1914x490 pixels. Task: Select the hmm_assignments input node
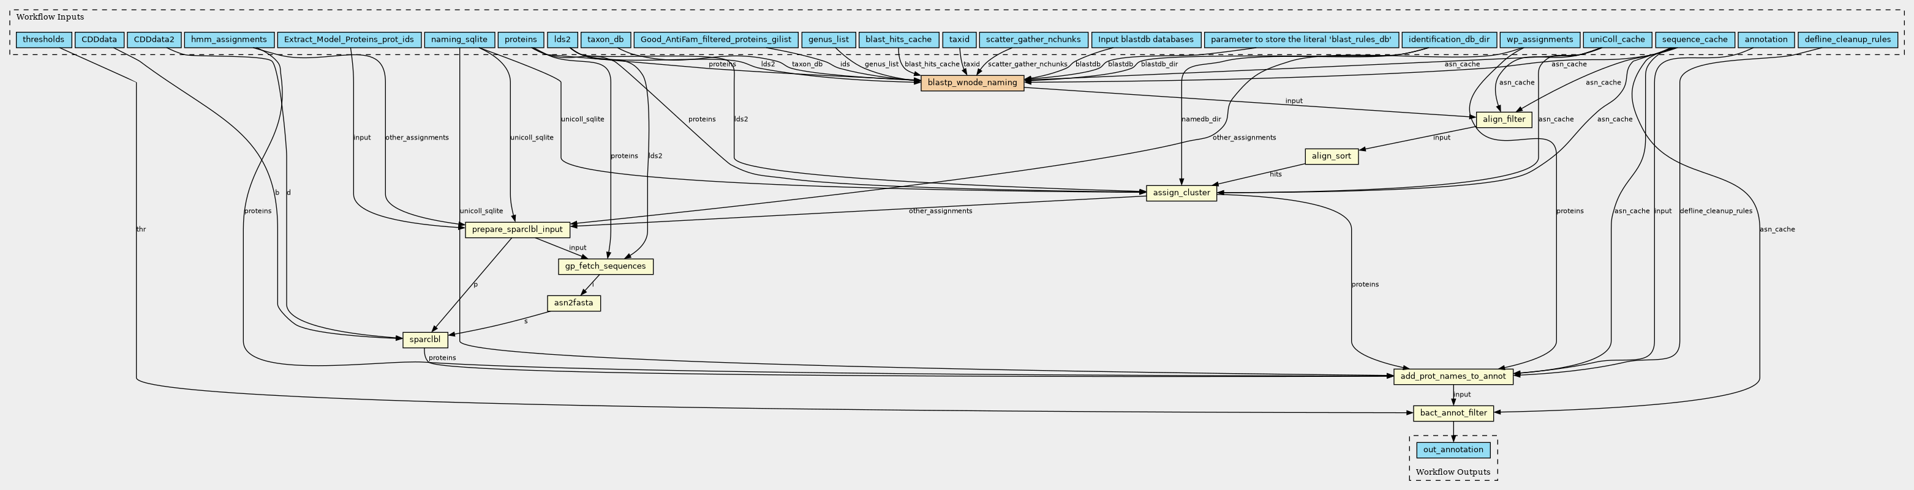tap(229, 40)
